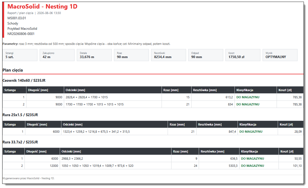
Task: Select the Ceownik 140x60 / S235JR heading
Action: pos(24,81)
